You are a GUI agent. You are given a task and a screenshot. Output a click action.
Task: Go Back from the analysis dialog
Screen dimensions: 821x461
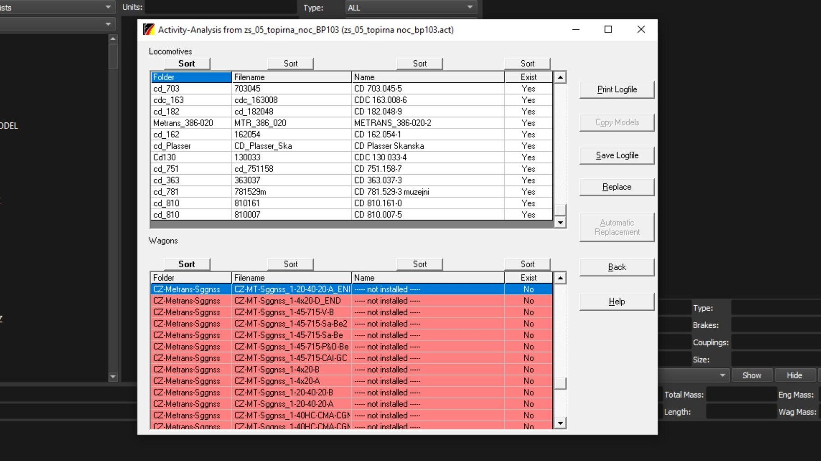616,267
